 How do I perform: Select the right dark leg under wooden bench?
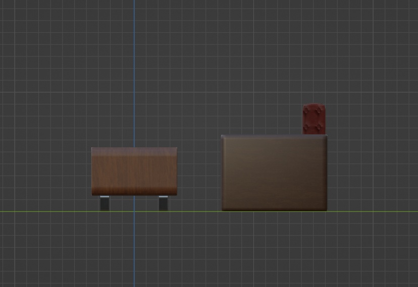163,203
